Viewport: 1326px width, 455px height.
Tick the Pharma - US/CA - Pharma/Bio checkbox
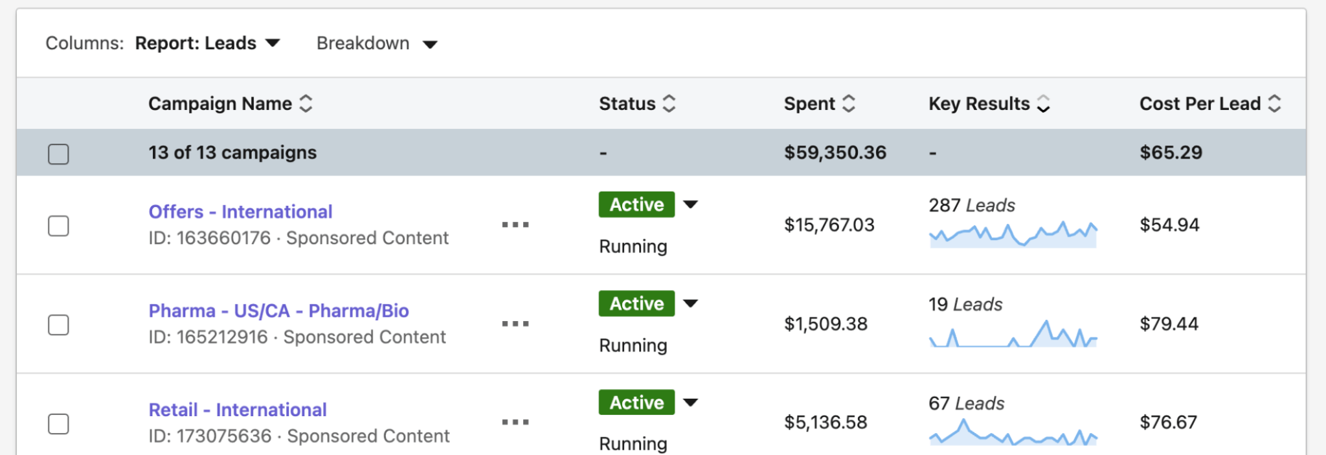click(x=58, y=325)
